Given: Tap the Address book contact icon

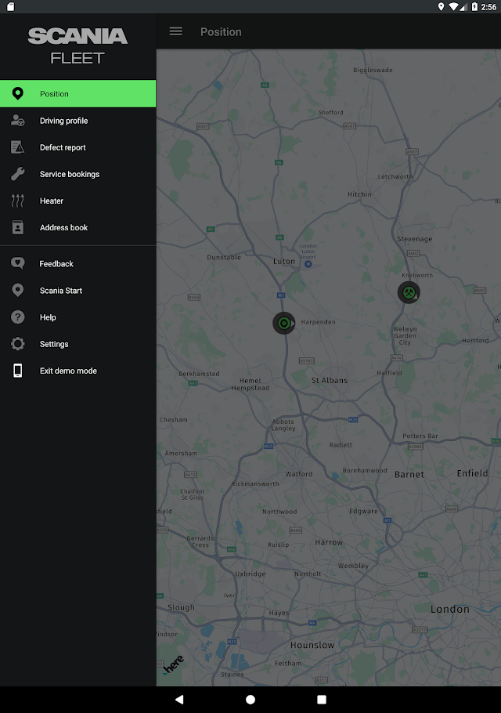Looking at the screenshot, I should (18, 227).
